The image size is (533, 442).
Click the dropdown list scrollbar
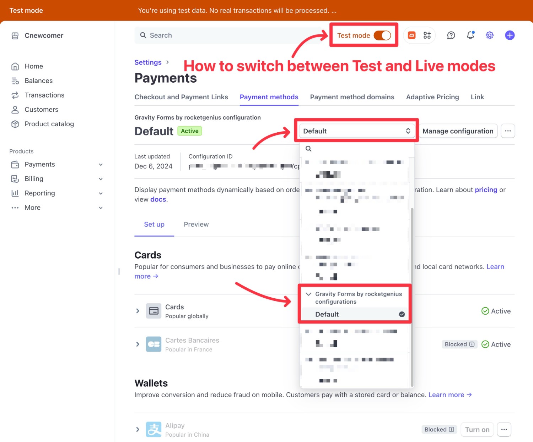pyautogui.click(x=412, y=297)
